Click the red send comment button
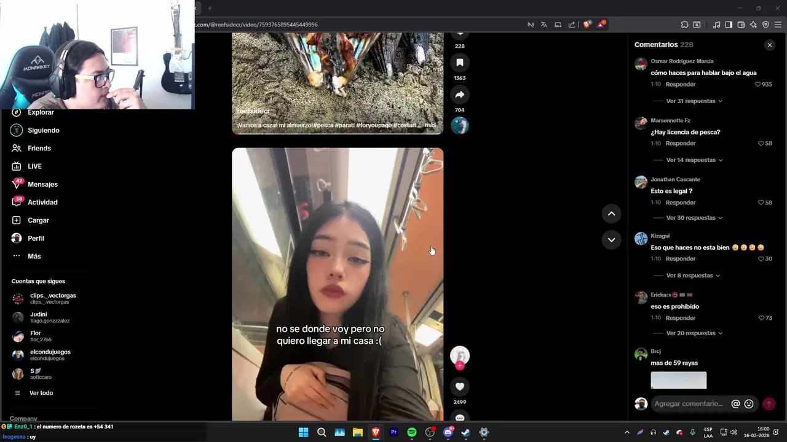The image size is (787, 442). 769,404
